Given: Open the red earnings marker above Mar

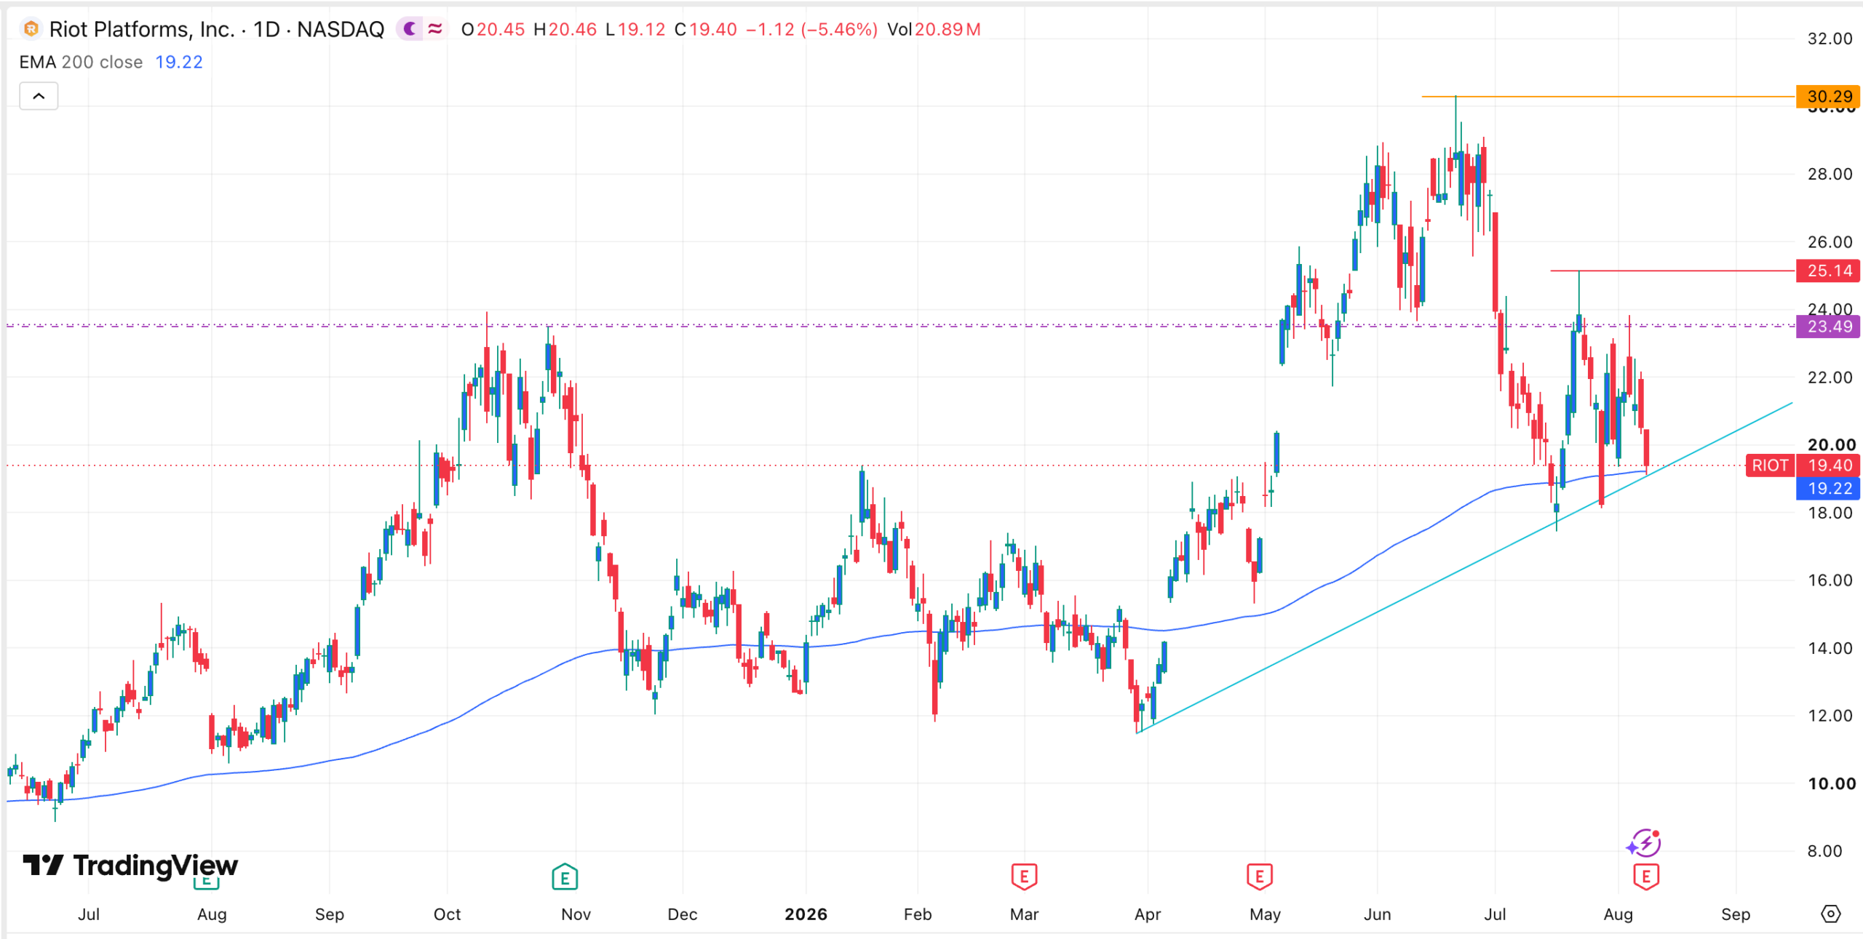Looking at the screenshot, I should click(1024, 876).
